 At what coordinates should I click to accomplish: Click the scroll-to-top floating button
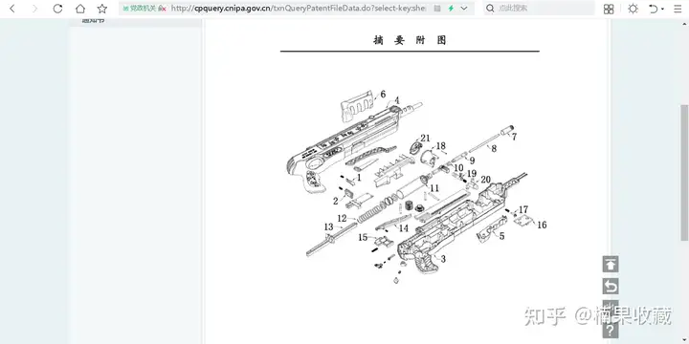[x=611, y=264]
